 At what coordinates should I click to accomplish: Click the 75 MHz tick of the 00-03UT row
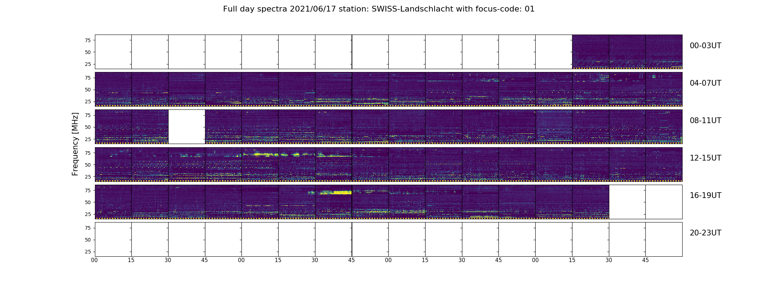click(x=88, y=40)
